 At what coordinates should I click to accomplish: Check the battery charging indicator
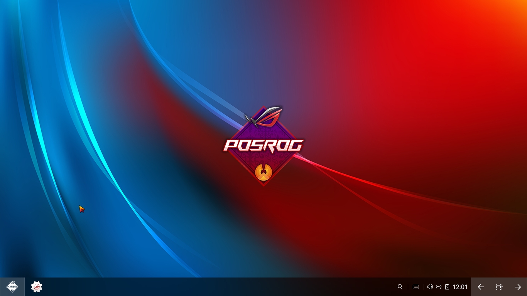point(447,287)
